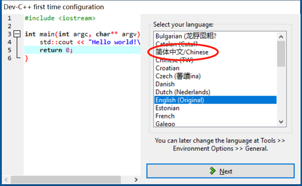Select English (Original) language
The height and width of the screenshot is (186, 302).
(x=216, y=100)
